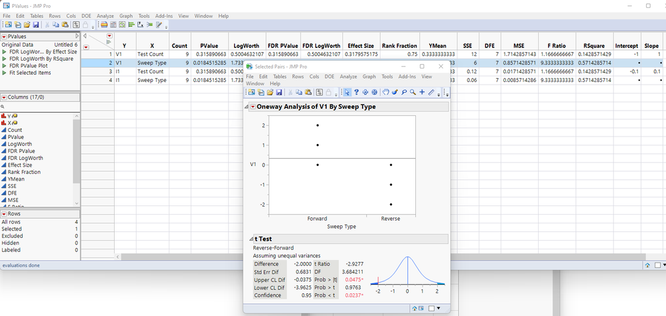Open DOE menu in PValues window
Screen dimensions: 666x316
pos(87,16)
